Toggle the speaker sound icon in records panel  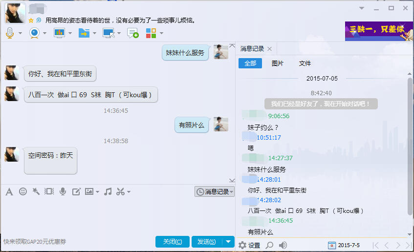pos(283,245)
